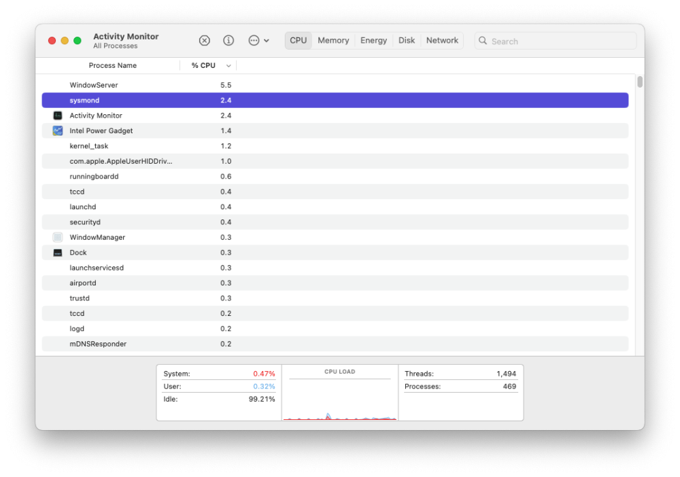
Task: Click the CPU LOAD graph
Action: (x=340, y=399)
